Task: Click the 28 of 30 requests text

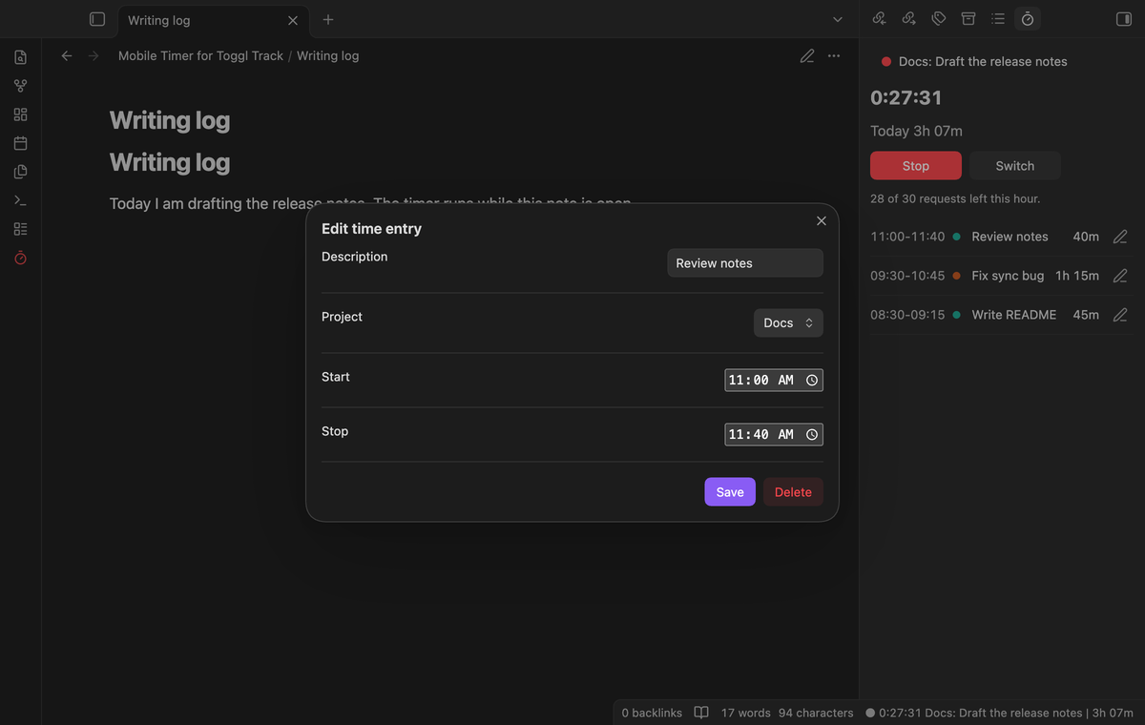Action: tap(955, 198)
